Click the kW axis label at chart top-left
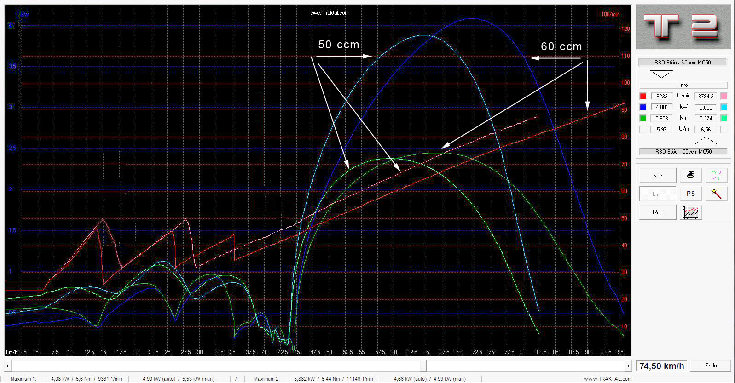 (25, 14)
